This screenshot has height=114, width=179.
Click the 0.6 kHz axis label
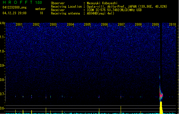click(3, 108)
